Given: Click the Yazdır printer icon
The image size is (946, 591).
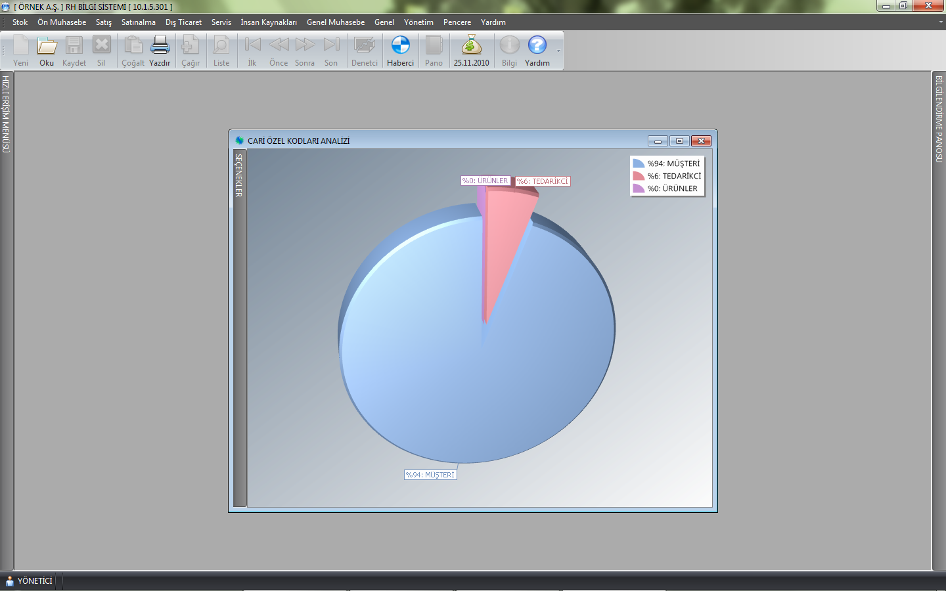Looking at the screenshot, I should tap(160, 46).
